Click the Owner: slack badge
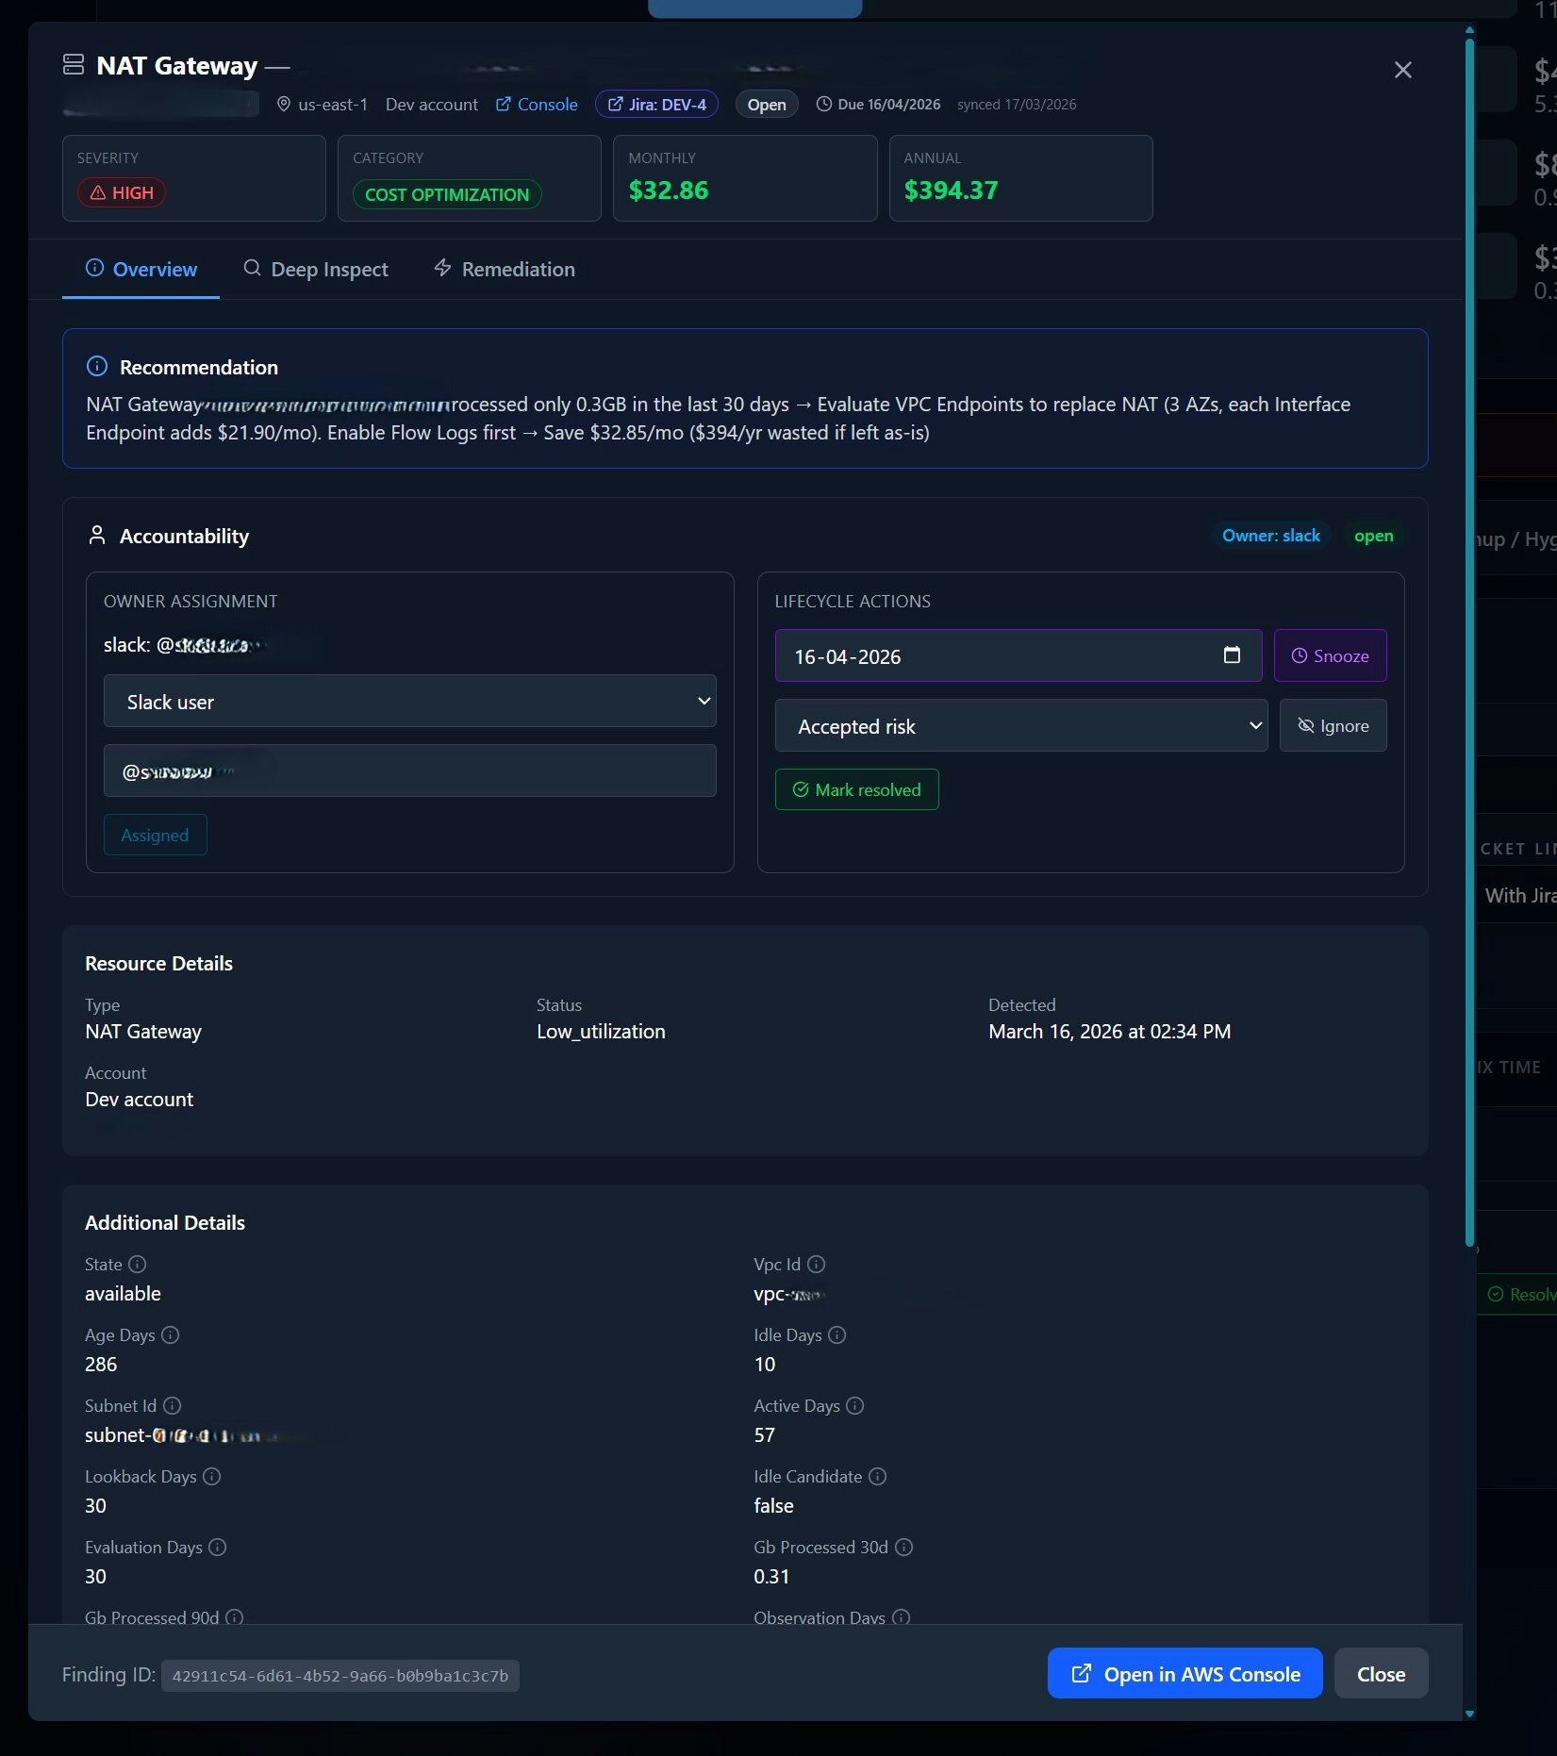 tap(1270, 536)
